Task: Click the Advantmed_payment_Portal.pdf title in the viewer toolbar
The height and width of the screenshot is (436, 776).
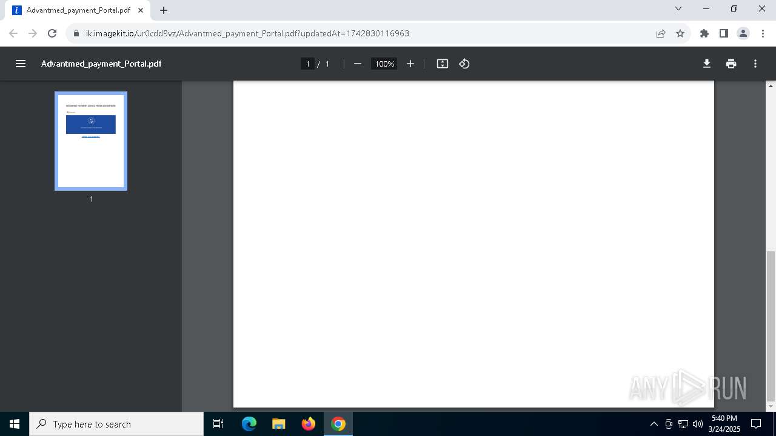Action: (x=101, y=64)
